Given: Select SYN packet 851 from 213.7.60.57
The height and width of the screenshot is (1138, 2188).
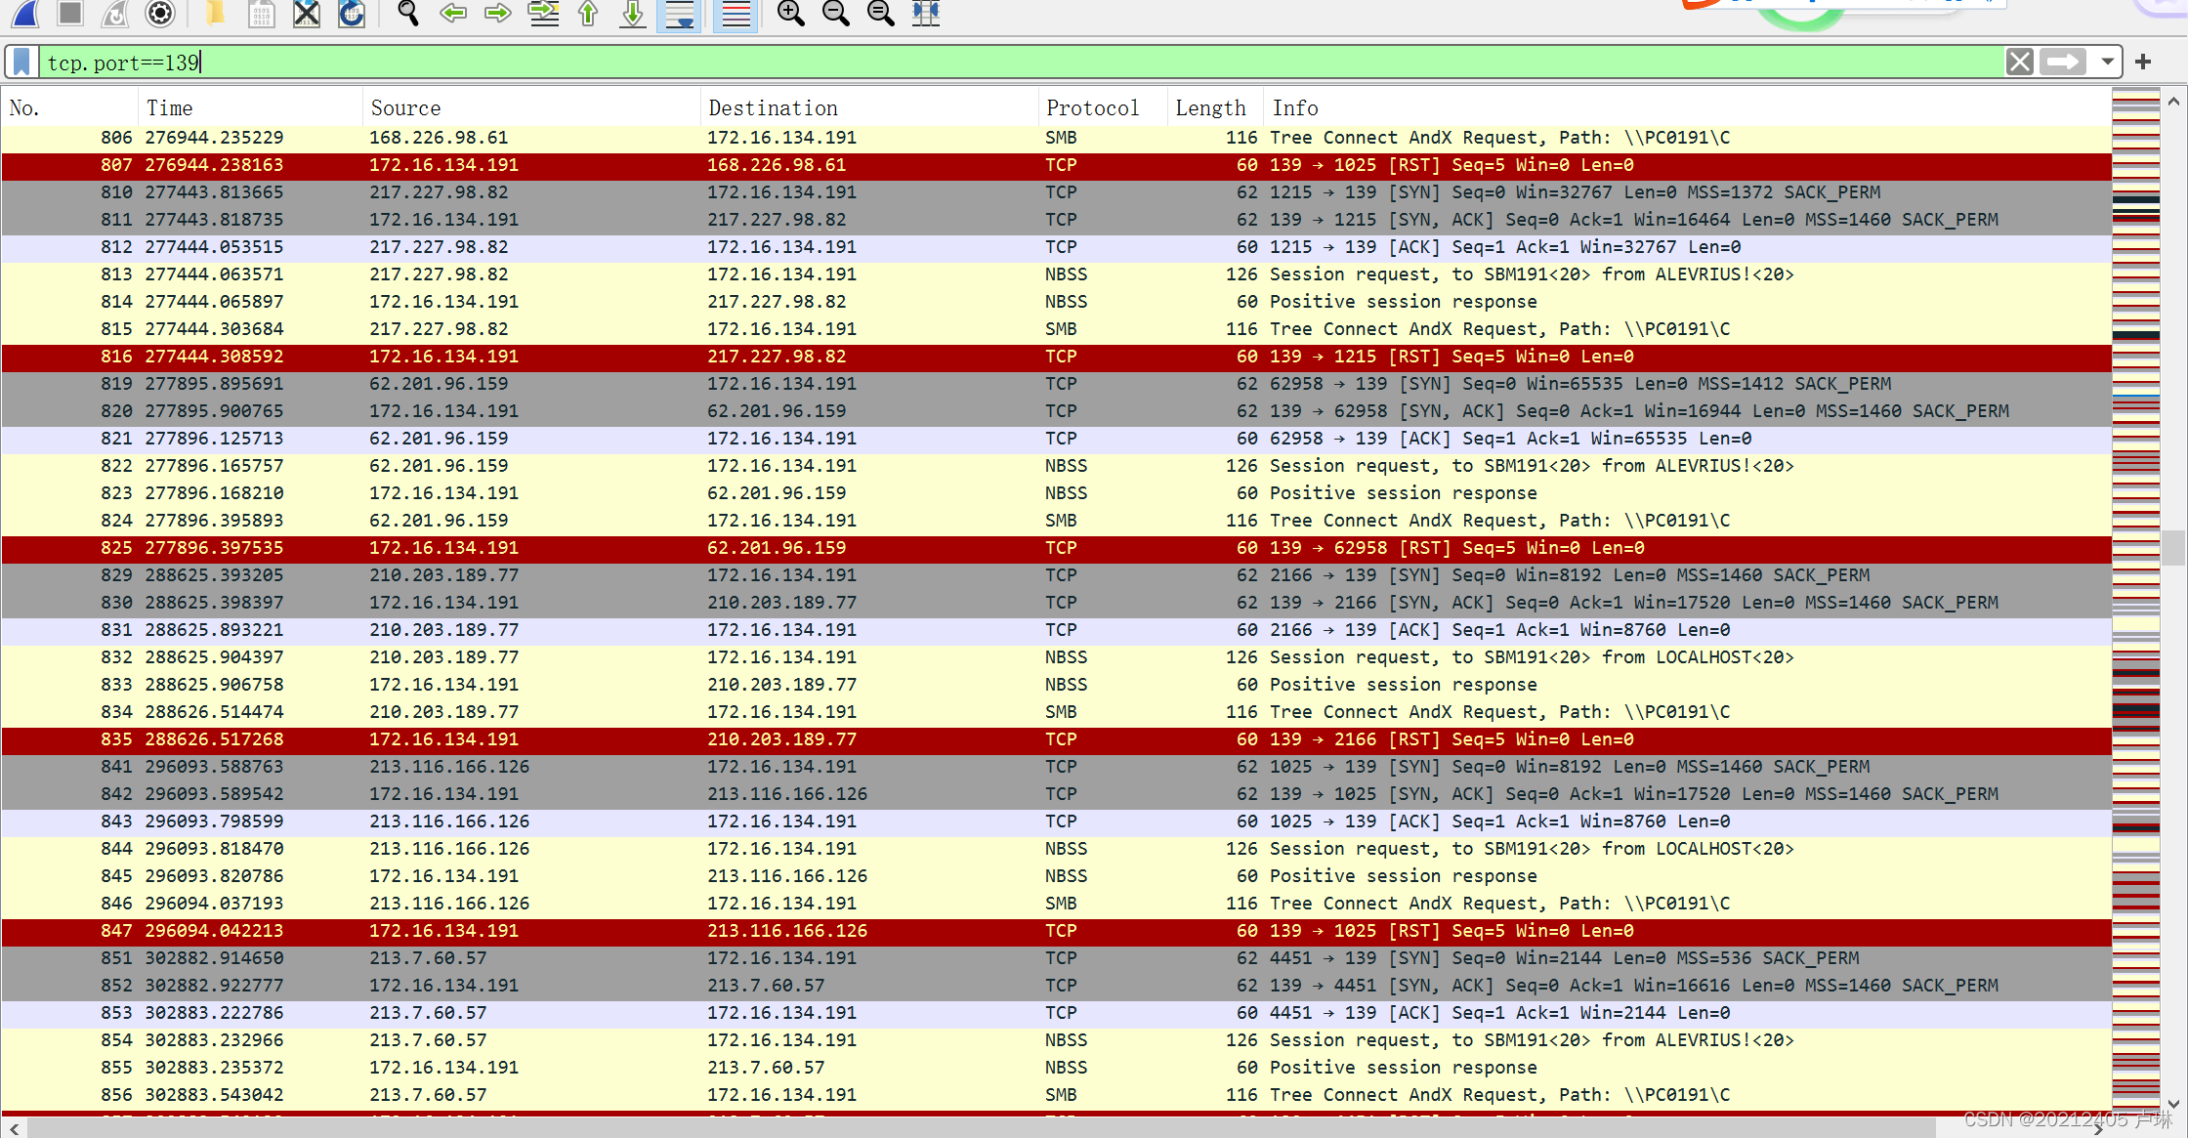Looking at the screenshot, I should coord(1056,958).
